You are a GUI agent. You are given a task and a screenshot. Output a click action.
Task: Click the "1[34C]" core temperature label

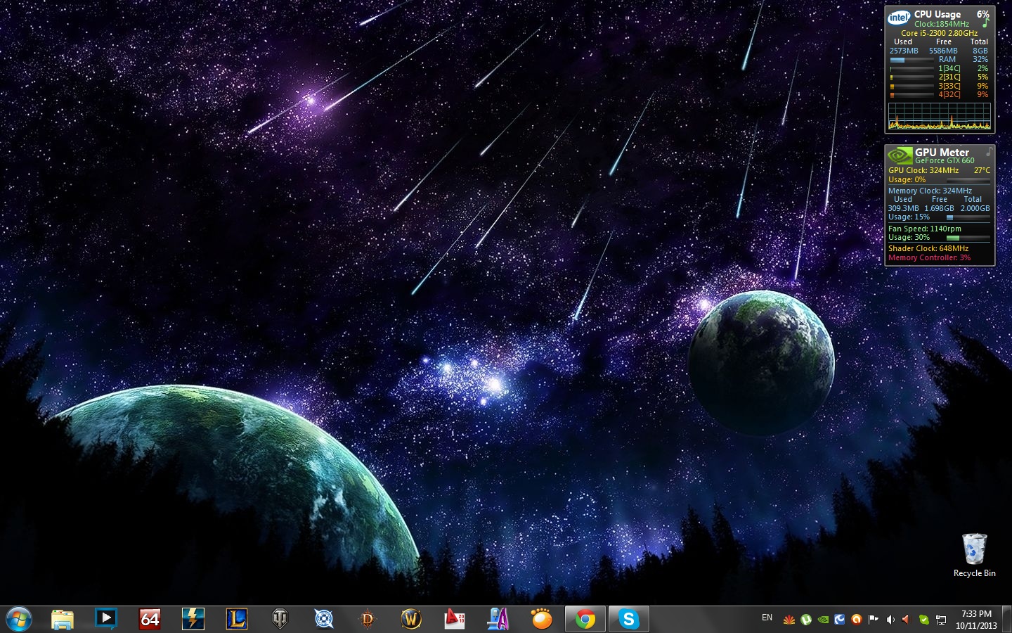coord(949,68)
